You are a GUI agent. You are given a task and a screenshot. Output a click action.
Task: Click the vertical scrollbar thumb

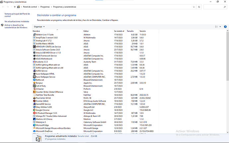[228, 56]
